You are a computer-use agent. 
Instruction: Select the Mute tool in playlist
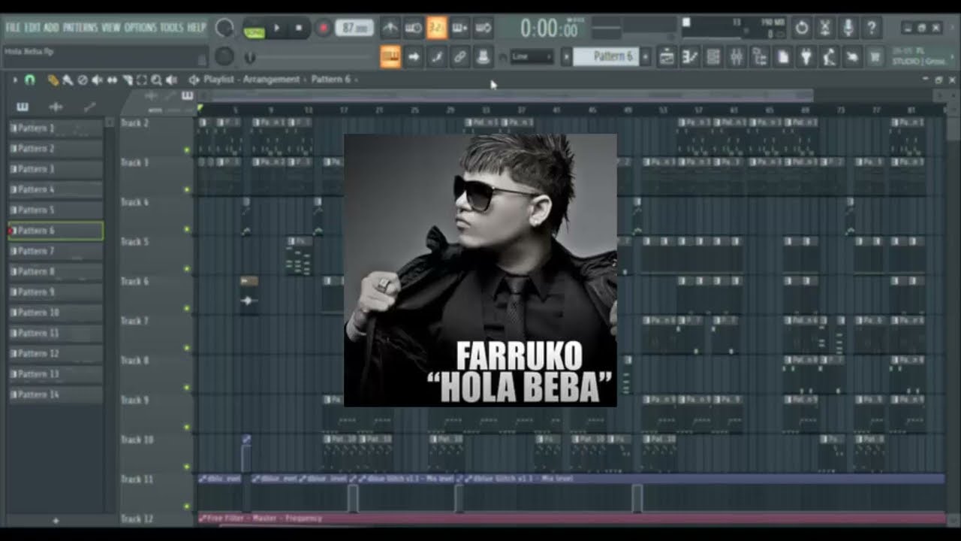coord(98,80)
